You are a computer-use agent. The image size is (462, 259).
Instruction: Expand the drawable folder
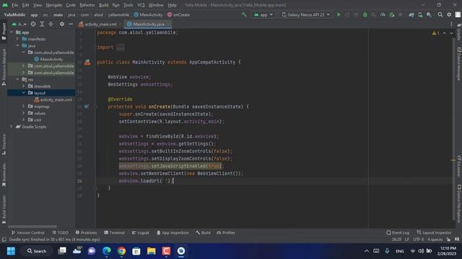tap(24, 86)
